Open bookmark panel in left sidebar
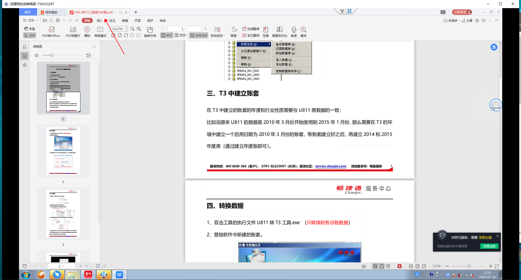Image resolution: width=521 pixels, height=280 pixels. (x=24, y=47)
